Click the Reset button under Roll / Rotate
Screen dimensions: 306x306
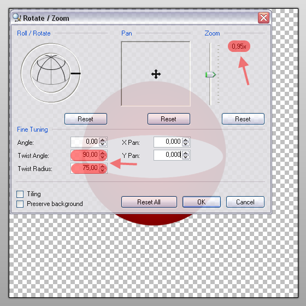(86, 119)
